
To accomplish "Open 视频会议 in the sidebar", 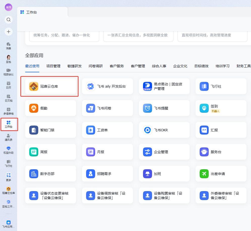I will click(x=9, y=72).
